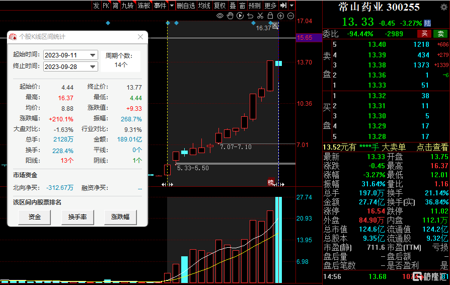Open the 复权 adjustment menu
Screen dimensions: 450x285
click(220, 6)
